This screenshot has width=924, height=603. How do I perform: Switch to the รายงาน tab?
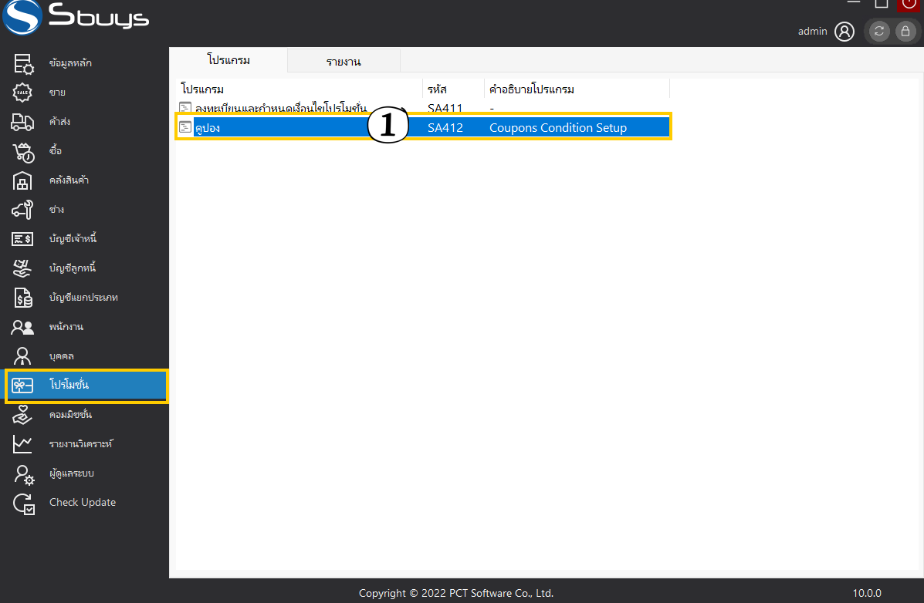coord(344,62)
